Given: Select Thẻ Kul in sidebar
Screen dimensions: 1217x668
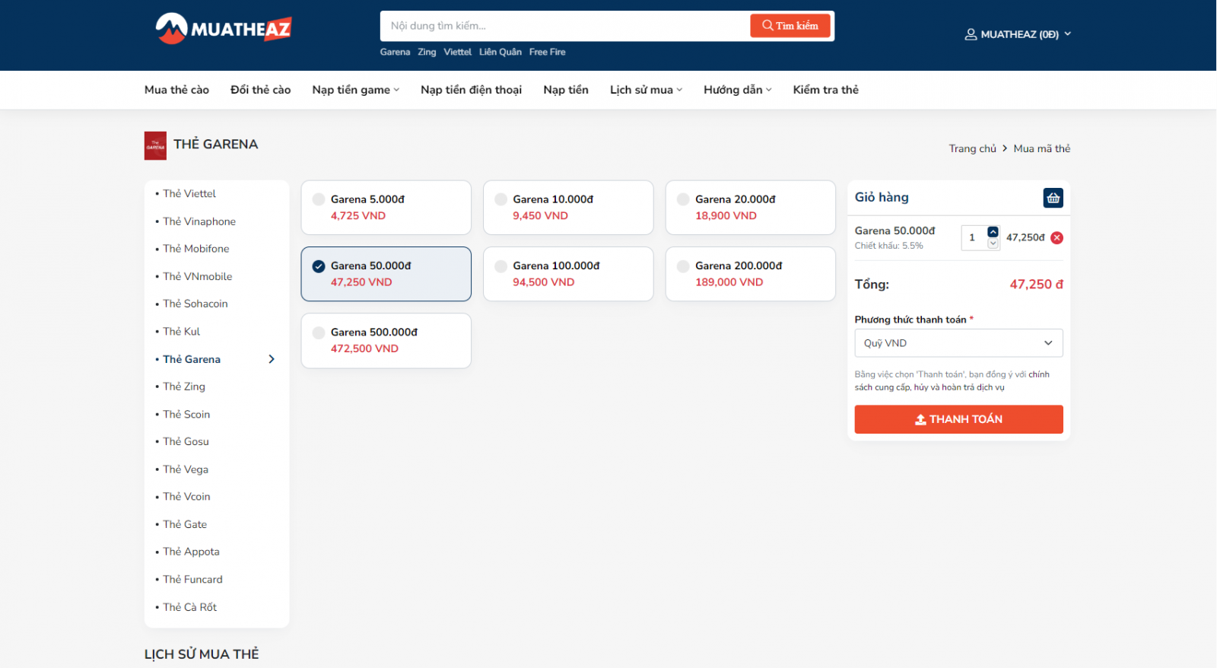Looking at the screenshot, I should [x=181, y=332].
